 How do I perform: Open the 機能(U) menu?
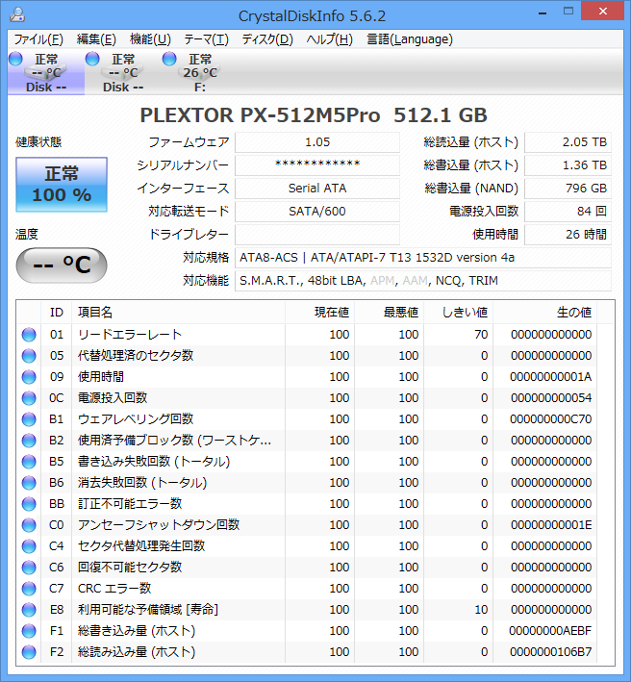[x=150, y=39]
